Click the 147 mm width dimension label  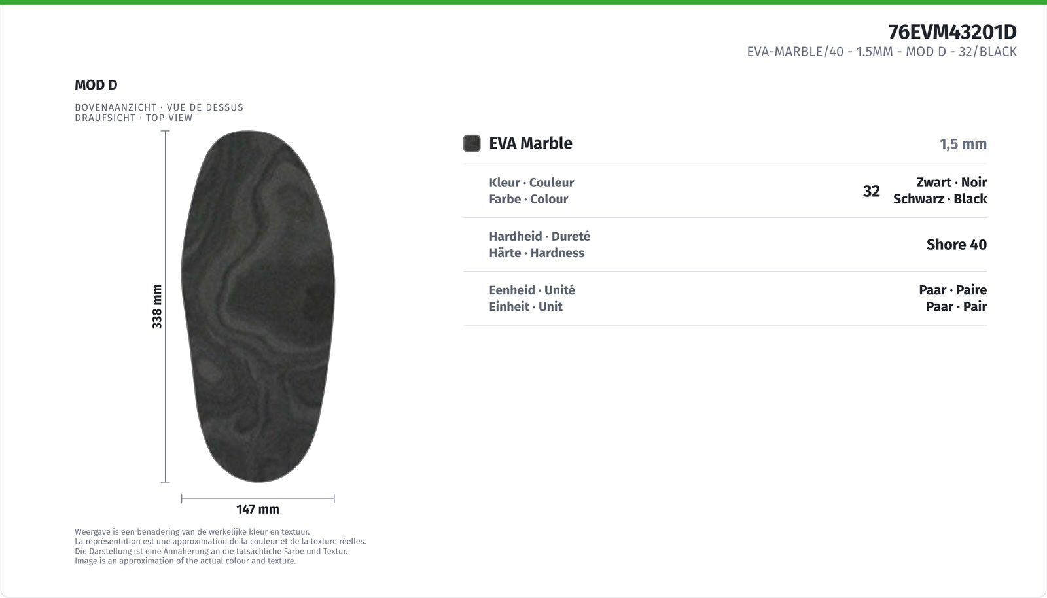click(258, 509)
